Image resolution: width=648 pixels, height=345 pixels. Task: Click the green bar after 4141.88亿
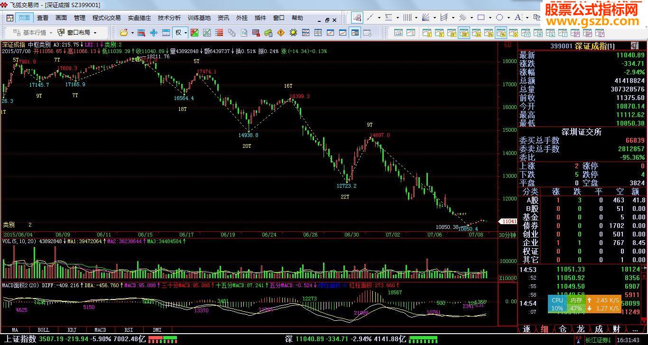click(423, 339)
